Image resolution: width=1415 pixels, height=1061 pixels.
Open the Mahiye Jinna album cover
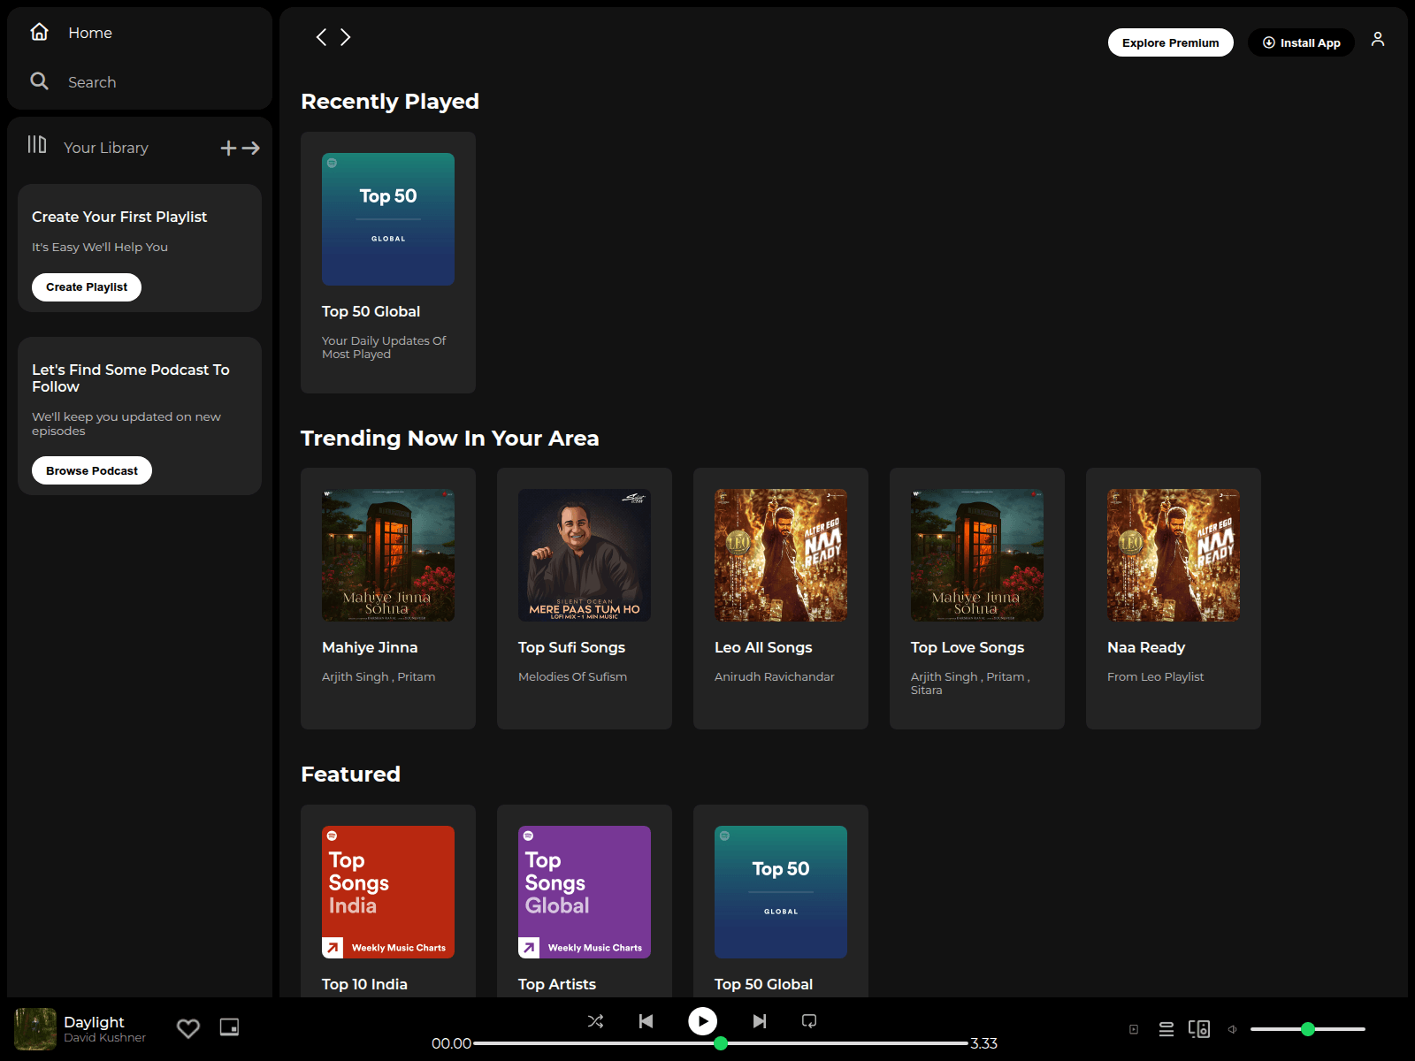[x=388, y=555]
